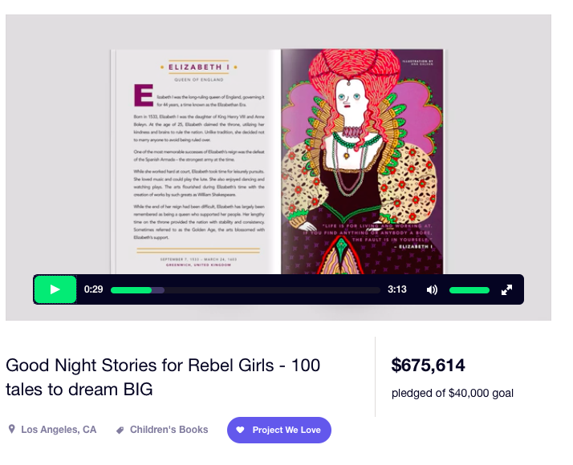The width and height of the screenshot is (573, 465).
Task: Click the heart icon in Project We Love
Action: coord(240,430)
